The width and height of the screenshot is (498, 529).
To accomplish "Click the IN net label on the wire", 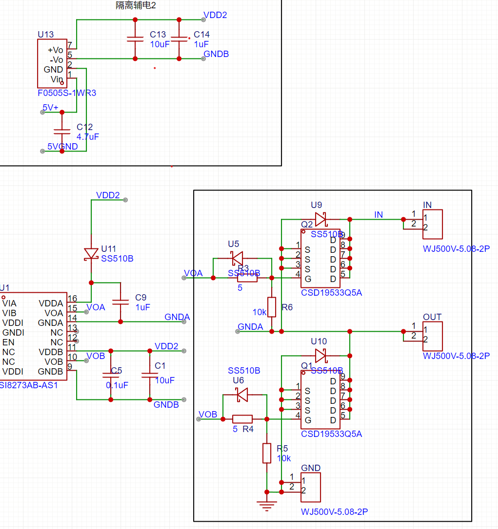I will click(x=378, y=214).
